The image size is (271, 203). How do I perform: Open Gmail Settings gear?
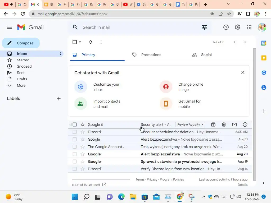click(x=238, y=27)
